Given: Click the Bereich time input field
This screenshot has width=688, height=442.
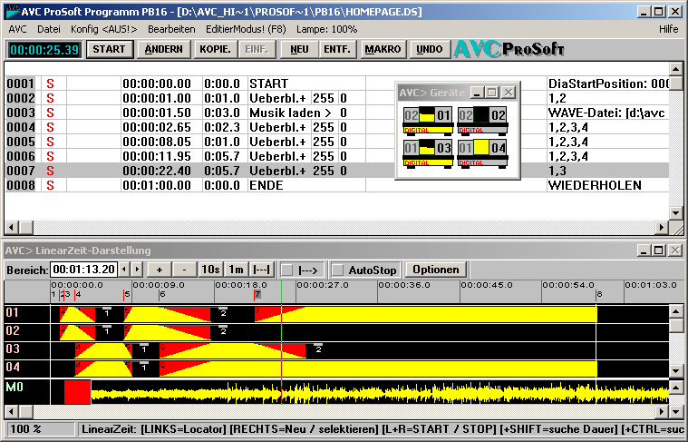Looking at the screenshot, I should (84, 270).
